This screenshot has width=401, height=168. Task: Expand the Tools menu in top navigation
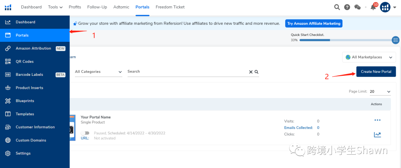tap(55, 7)
